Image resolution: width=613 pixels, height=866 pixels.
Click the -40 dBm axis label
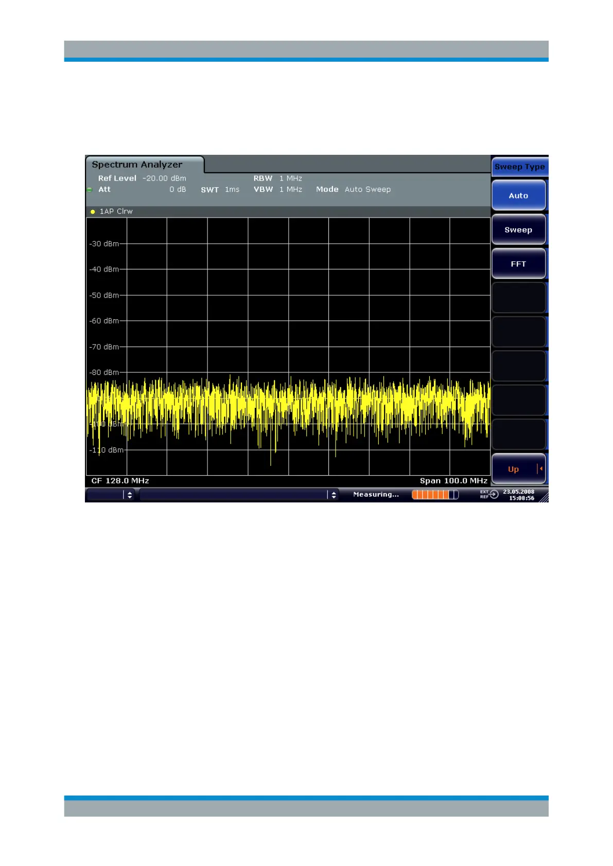[x=104, y=269]
